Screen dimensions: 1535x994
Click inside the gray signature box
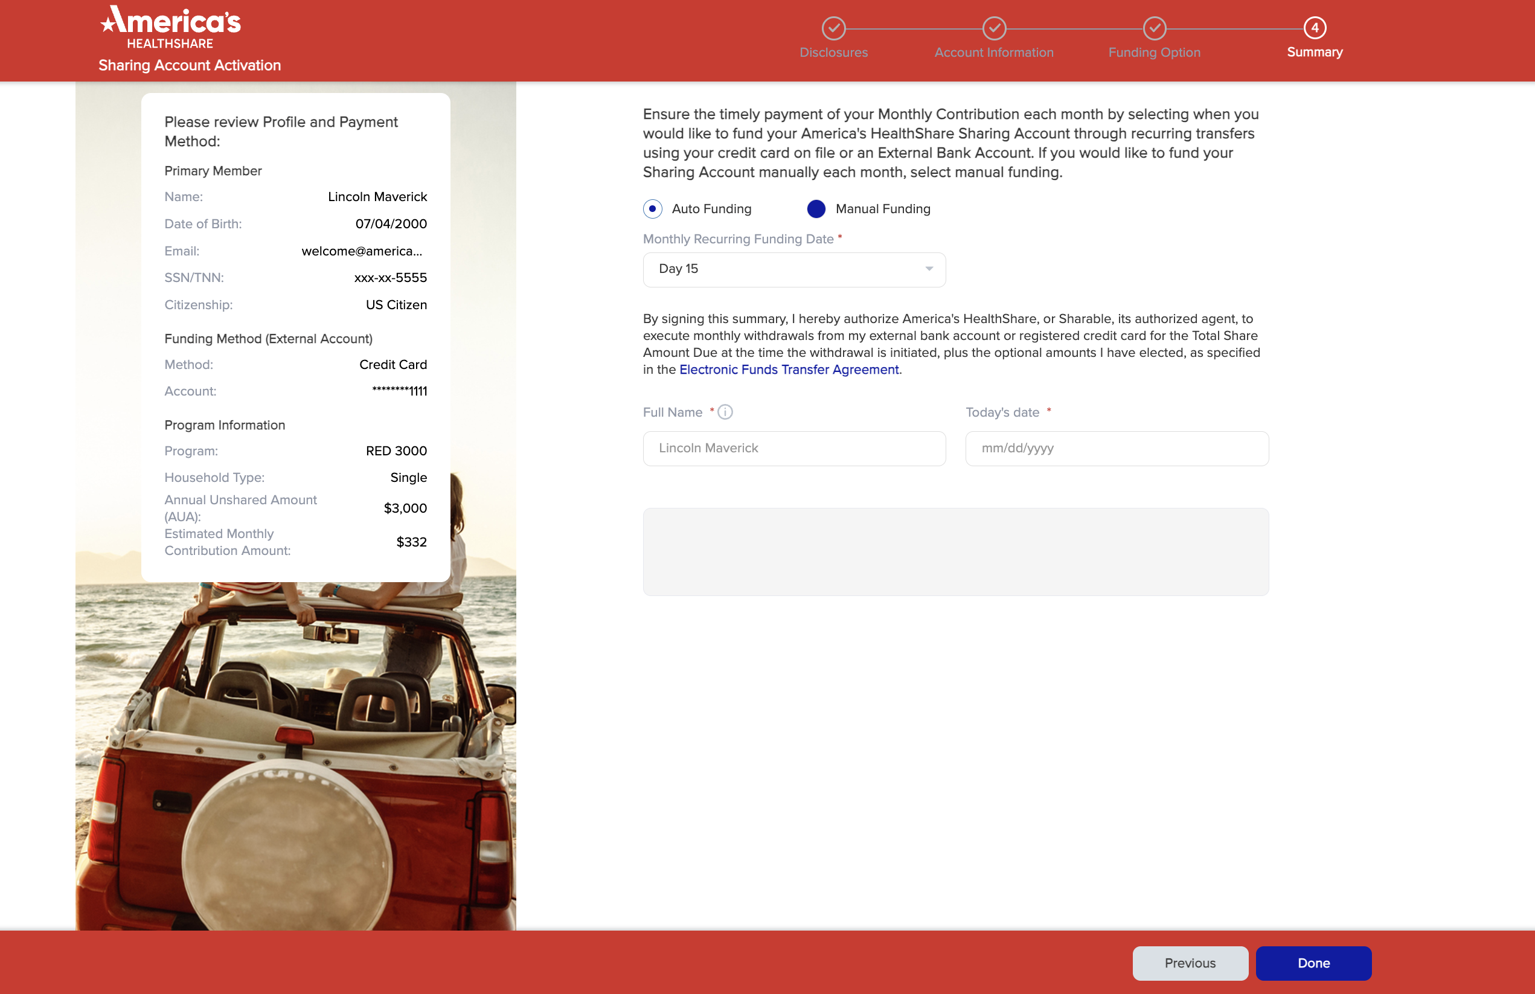(955, 552)
